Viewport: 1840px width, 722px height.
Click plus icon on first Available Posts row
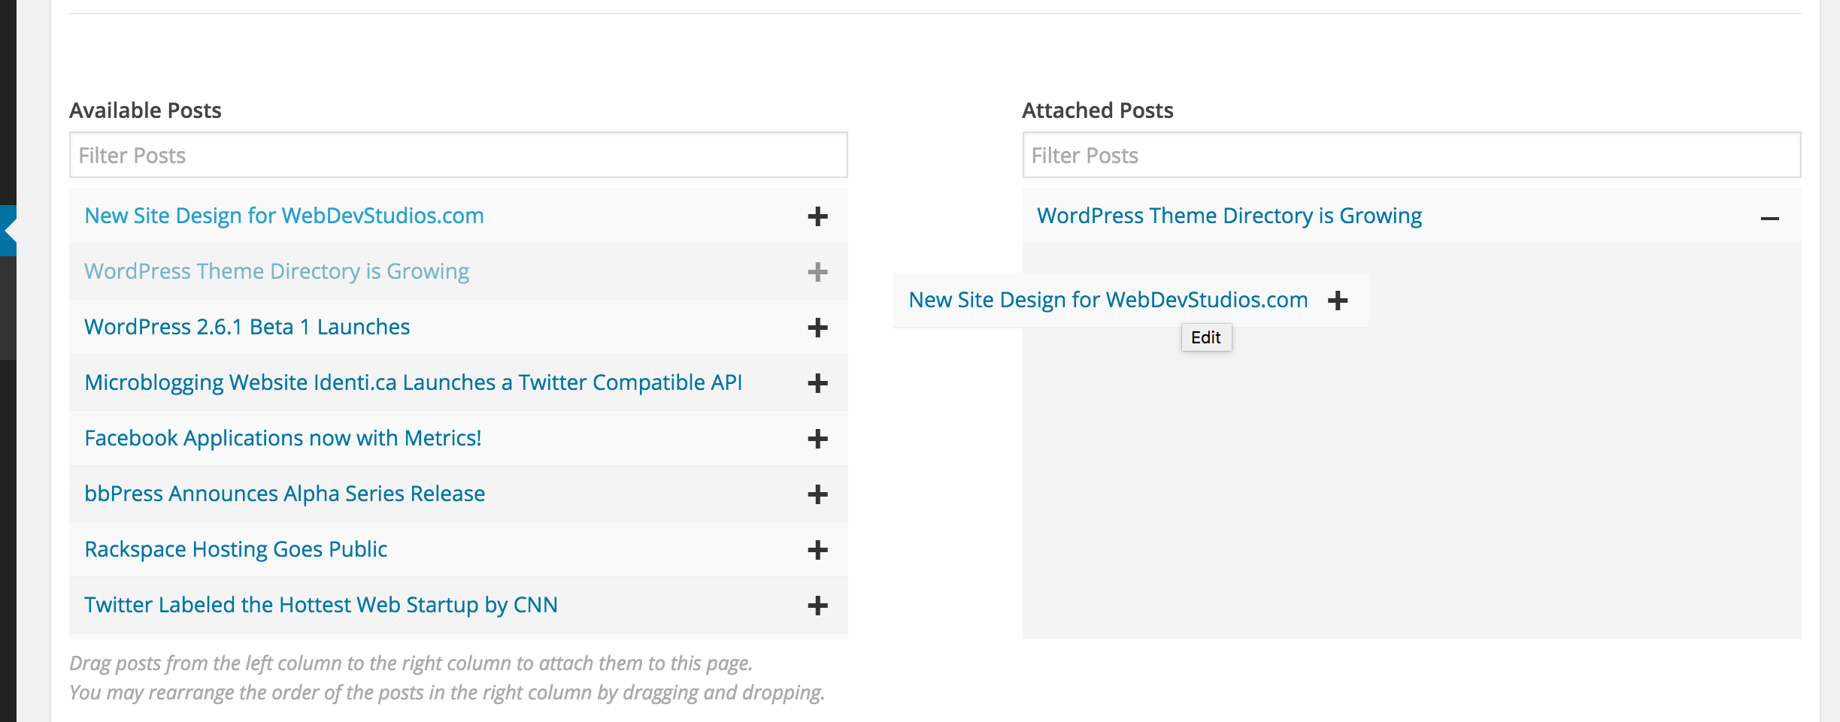point(817,216)
